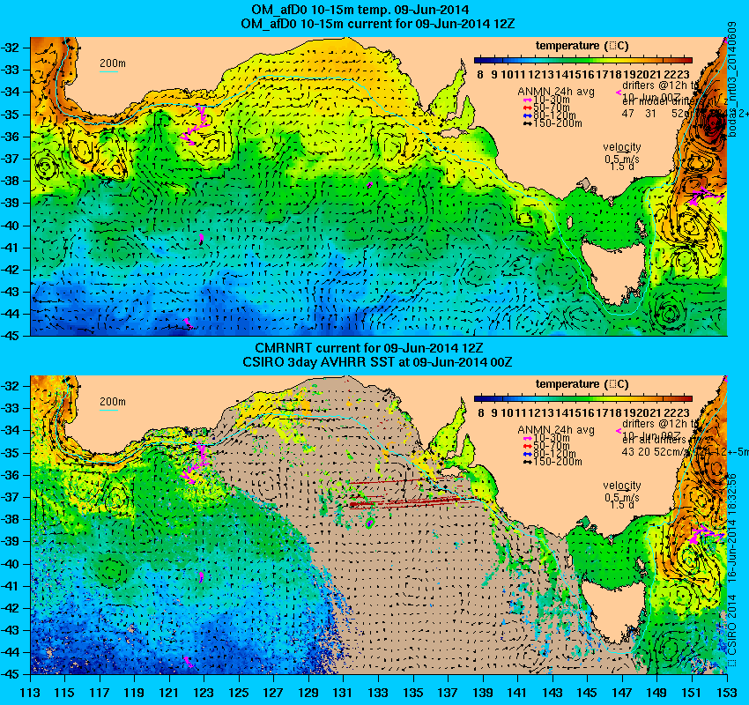Viewport: 749px width, 705px height.
Task: Click the black '150-200m' arrow legend in AVHRR SST map
Action: click(552, 462)
